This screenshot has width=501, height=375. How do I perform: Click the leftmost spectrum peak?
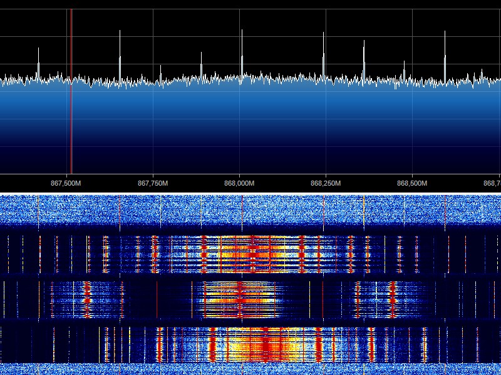pyautogui.click(x=38, y=61)
